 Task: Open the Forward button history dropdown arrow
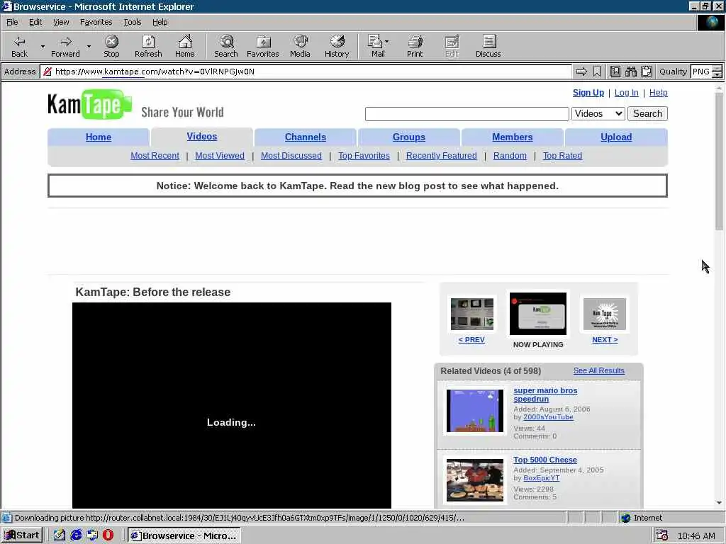(89, 46)
